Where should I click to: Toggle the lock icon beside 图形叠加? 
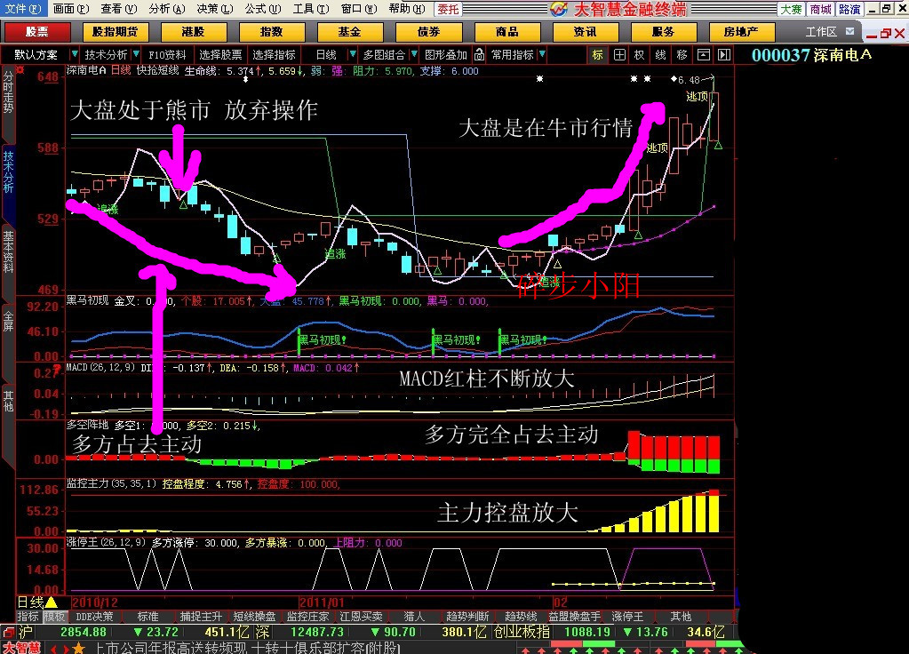(480, 54)
